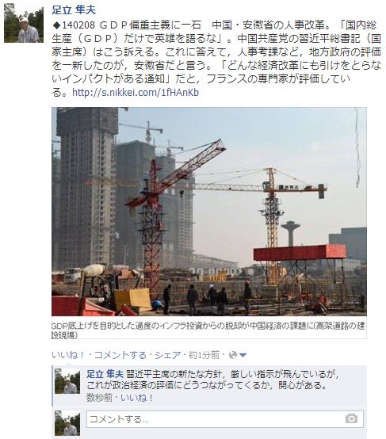Click the avatar beside the comment input

click(x=67, y=423)
